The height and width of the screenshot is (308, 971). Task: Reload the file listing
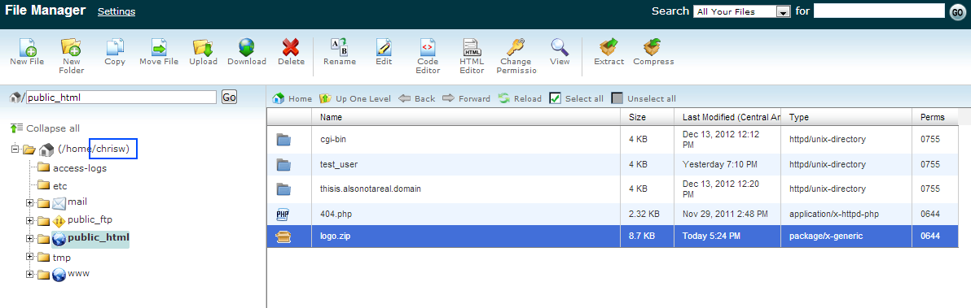[521, 99]
